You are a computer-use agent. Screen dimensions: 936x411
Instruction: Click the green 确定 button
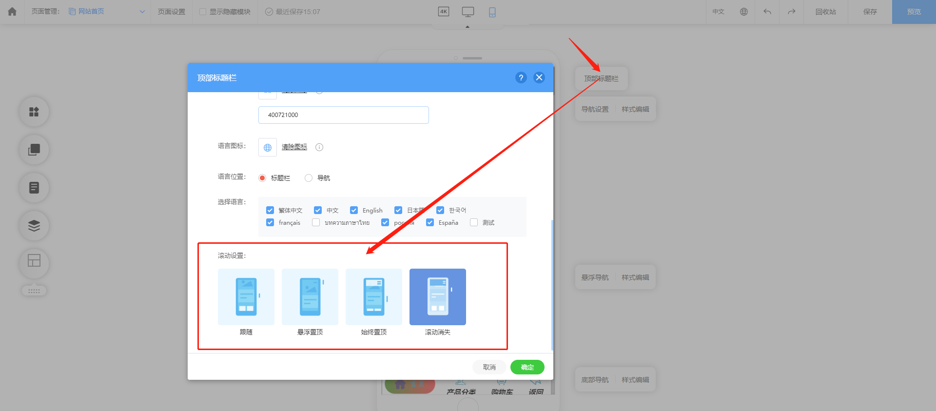pos(527,367)
